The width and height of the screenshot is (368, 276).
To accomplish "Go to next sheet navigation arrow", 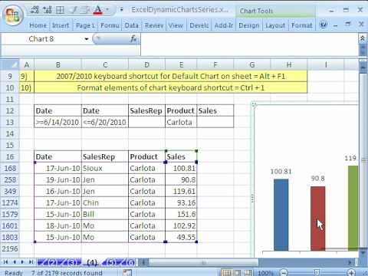I will (x=23, y=262).
